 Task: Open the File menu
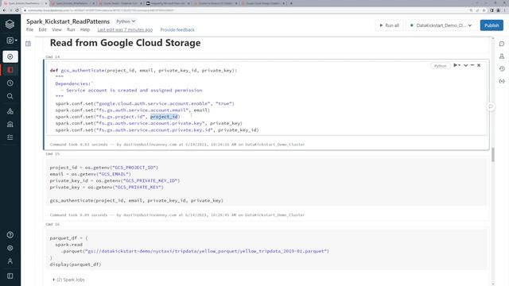pyautogui.click(x=30, y=30)
